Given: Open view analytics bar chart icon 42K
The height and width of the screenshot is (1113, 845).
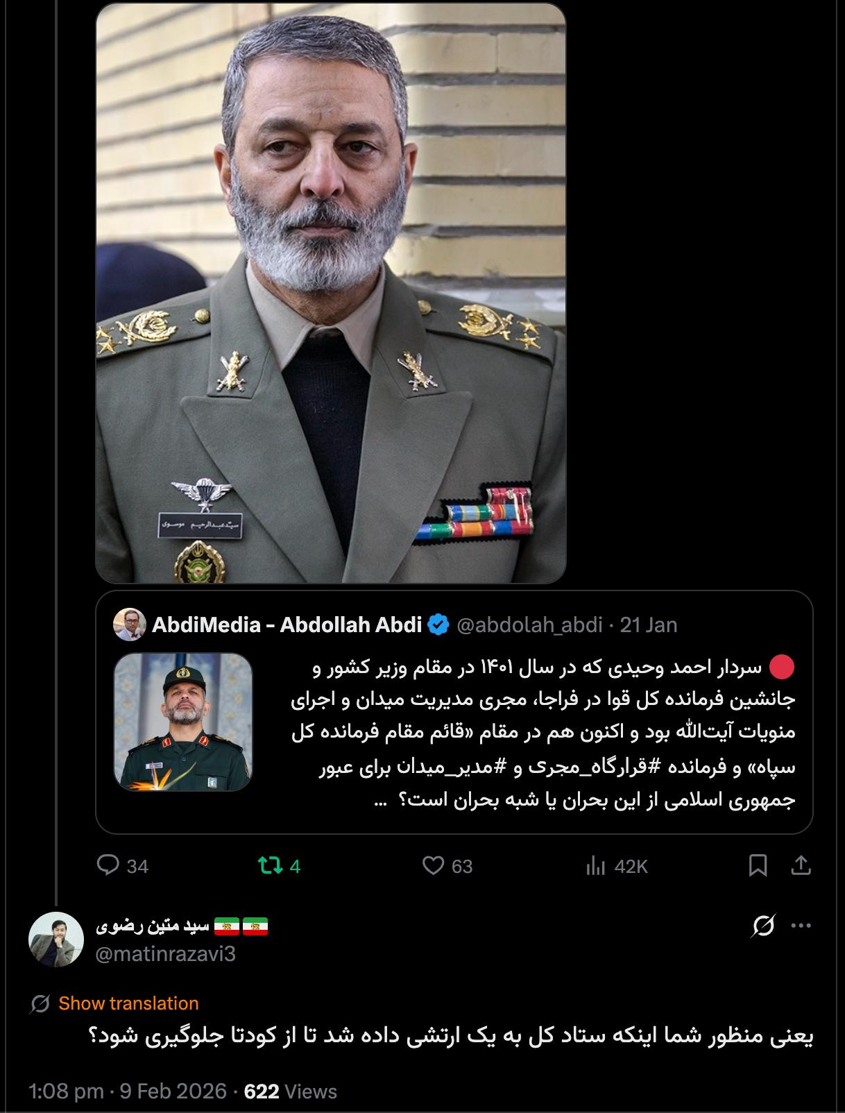Looking at the screenshot, I should pyautogui.click(x=596, y=865).
